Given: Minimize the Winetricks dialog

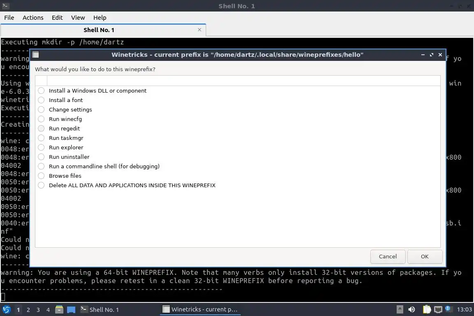Looking at the screenshot, I should tap(423, 55).
